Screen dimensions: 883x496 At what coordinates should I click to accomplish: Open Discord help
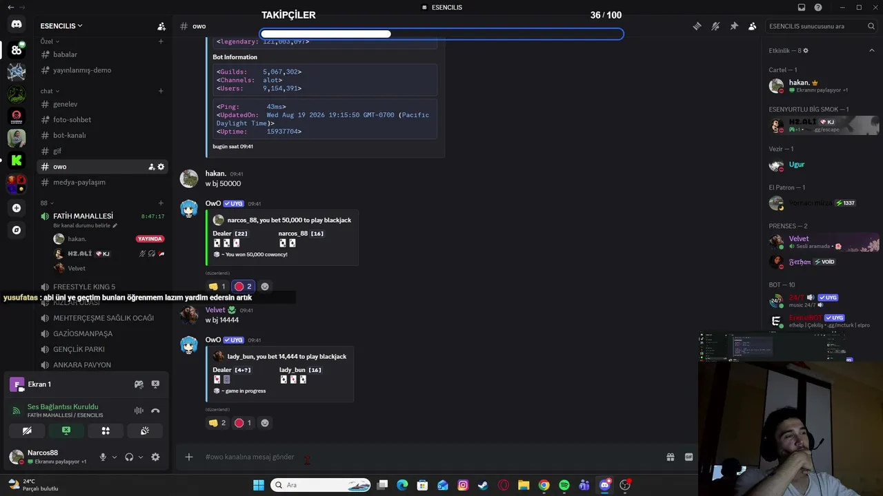818,8
